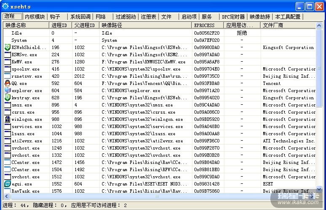Sort by EPROCESS column header
This screenshot has width=326, height=210.
pyautogui.click(x=208, y=25)
